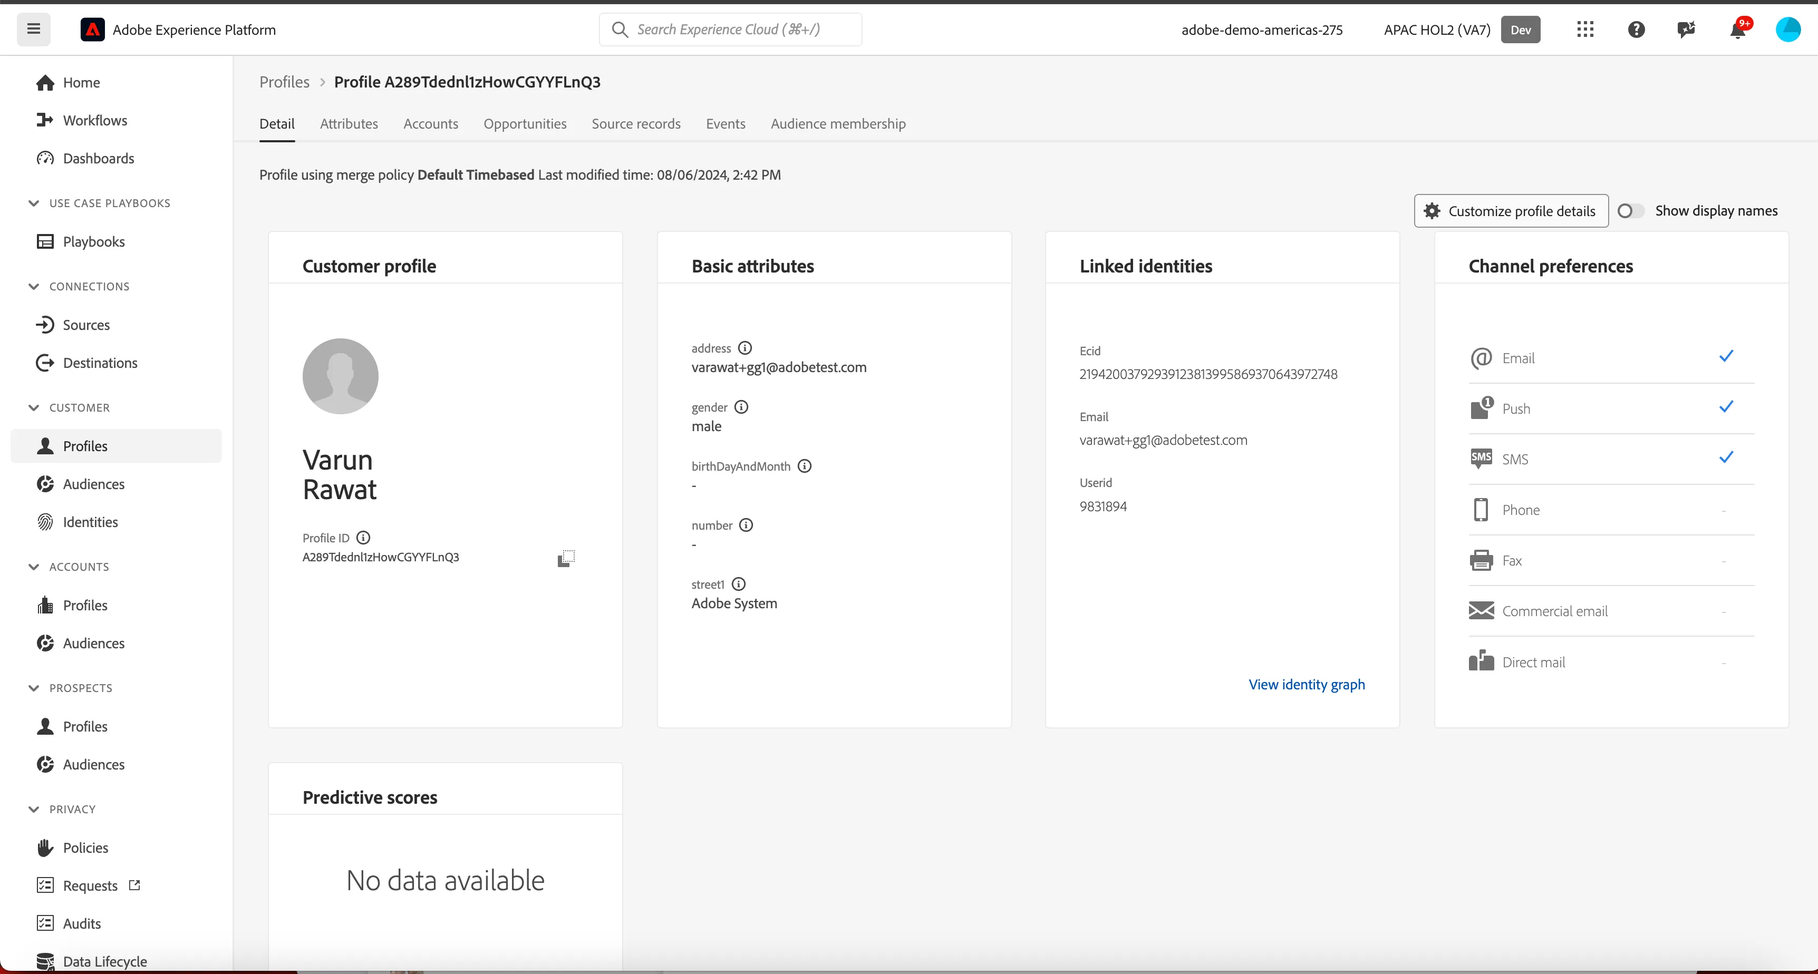Image resolution: width=1818 pixels, height=974 pixels.
Task: Open the feedback chat icon
Action: click(x=1686, y=30)
